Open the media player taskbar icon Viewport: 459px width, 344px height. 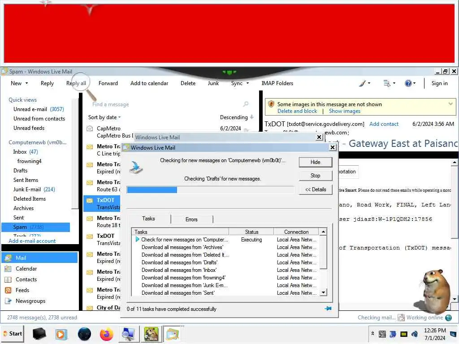61,334
